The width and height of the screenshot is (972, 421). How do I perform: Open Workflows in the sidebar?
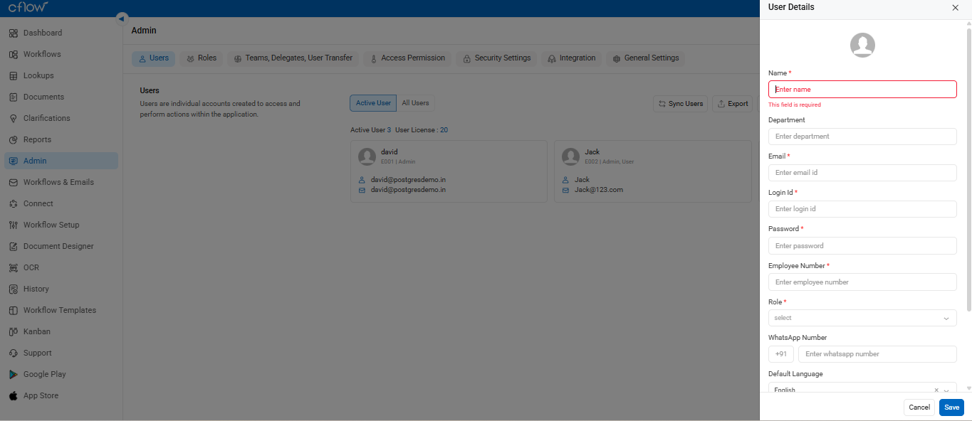(61, 54)
